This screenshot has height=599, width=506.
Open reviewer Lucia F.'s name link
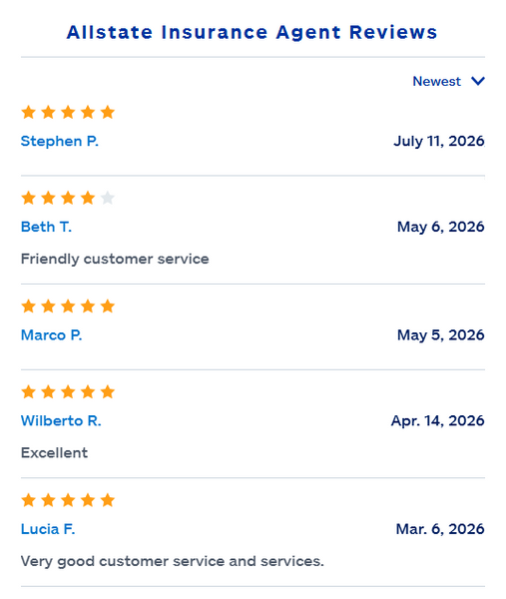tap(48, 529)
